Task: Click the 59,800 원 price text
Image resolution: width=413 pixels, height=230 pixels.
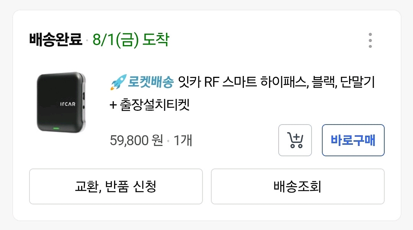Action: pyautogui.click(x=136, y=141)
